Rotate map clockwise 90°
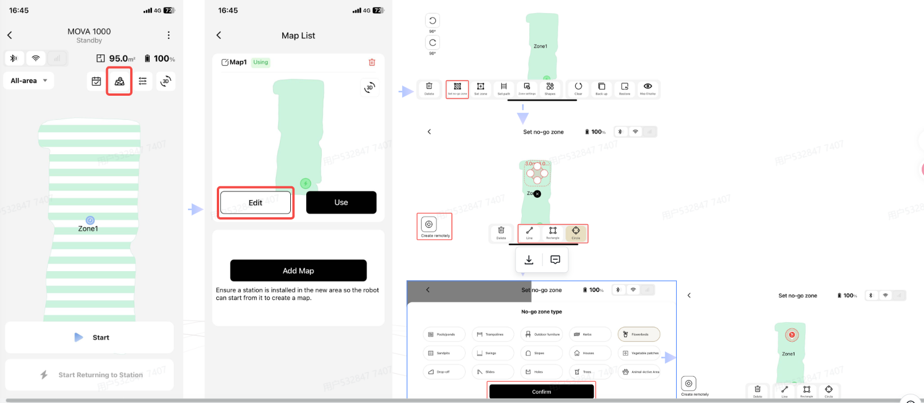 432,42
